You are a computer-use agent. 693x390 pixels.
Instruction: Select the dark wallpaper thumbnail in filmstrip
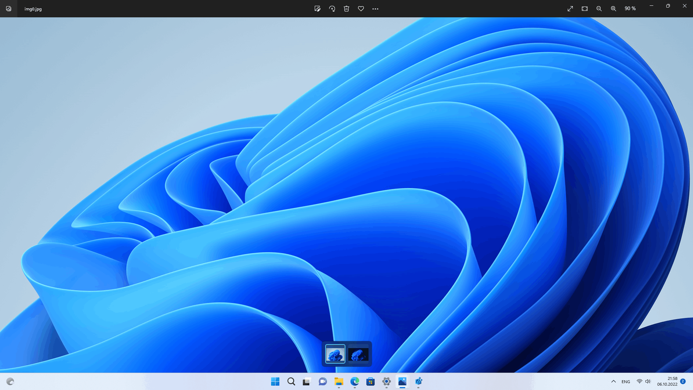coord(358,354)
